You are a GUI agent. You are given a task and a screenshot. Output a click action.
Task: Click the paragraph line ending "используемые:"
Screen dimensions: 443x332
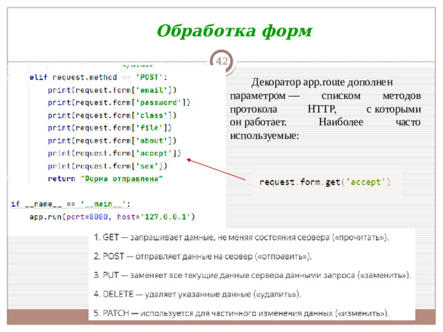pos(264,136)
